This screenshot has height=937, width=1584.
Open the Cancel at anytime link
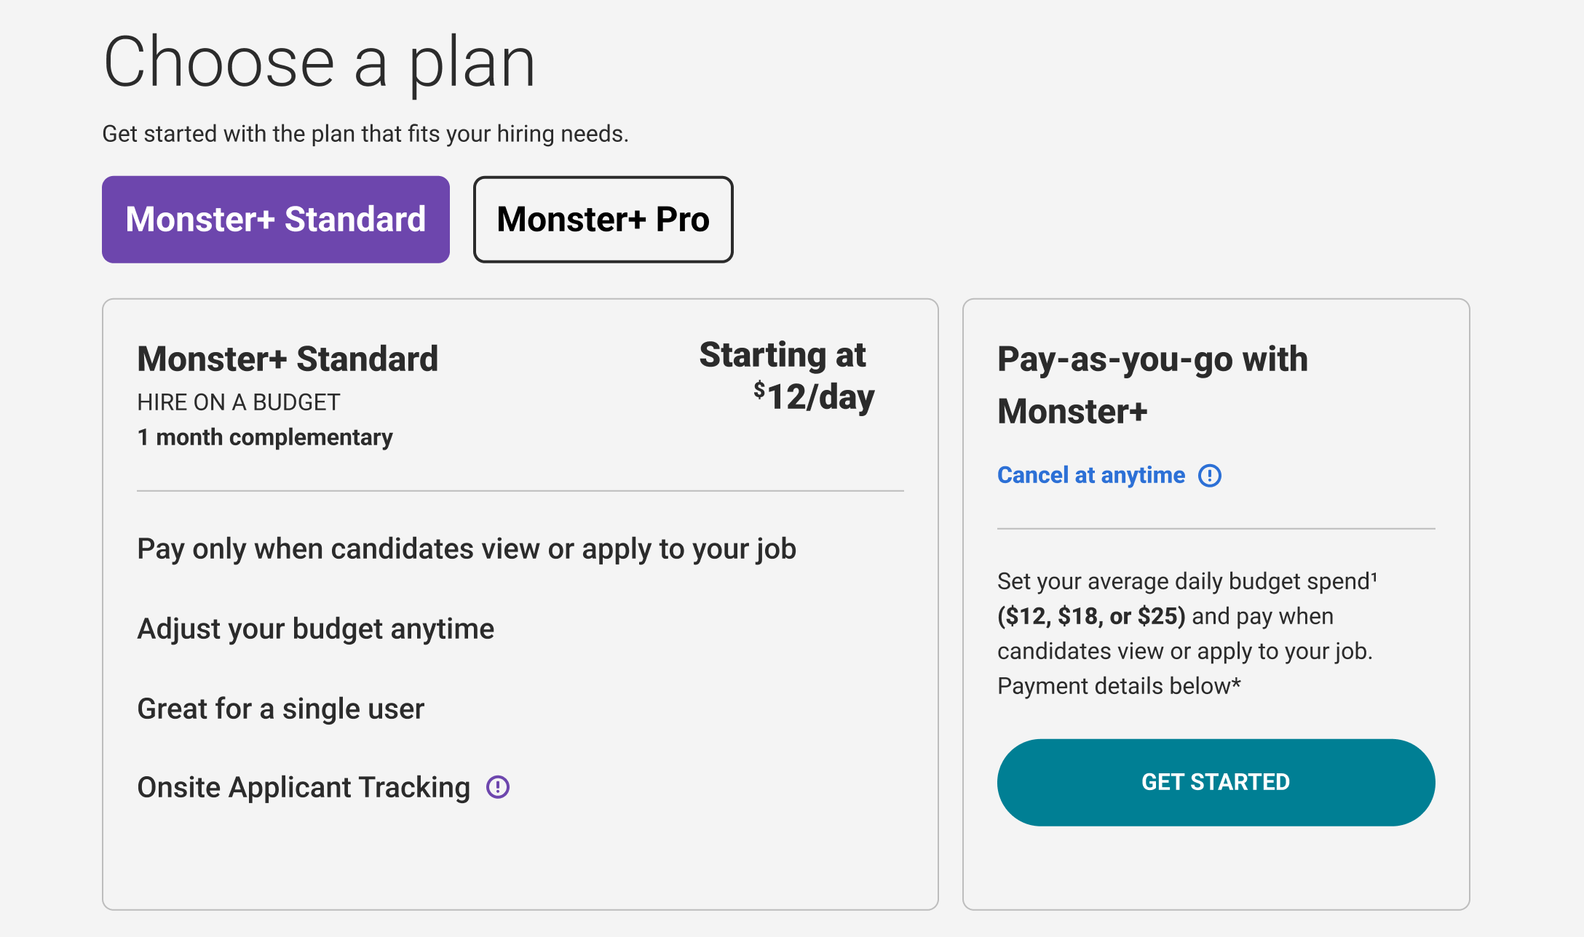1090,475
